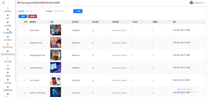Click 查看评论 for 网络课程虚假宣传诈骗 row

click(x=183, y=55)
